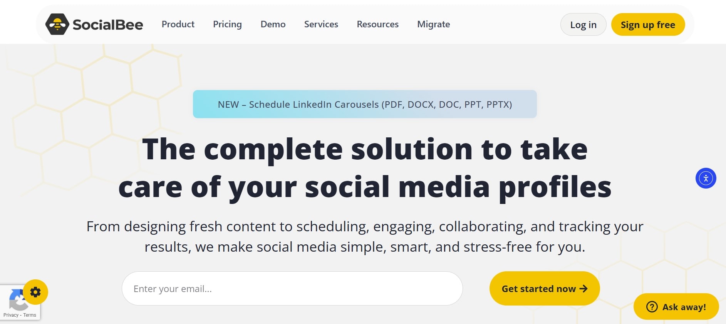Expand the Migrate dropdown

pos(433,24)
